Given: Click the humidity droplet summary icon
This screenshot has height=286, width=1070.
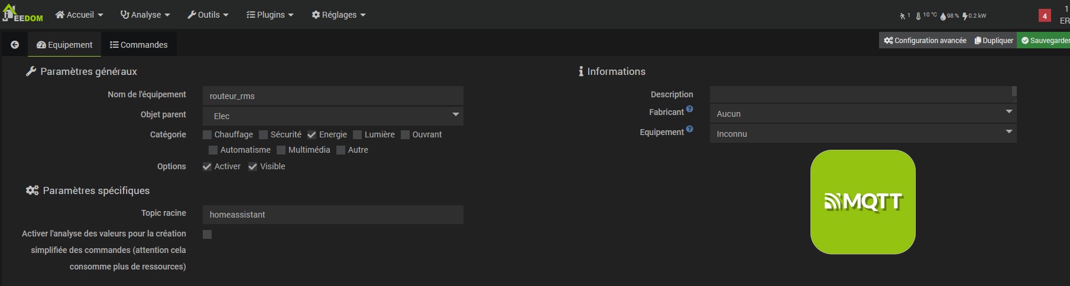Looking at the screenshot, I should tap(943, 16).
